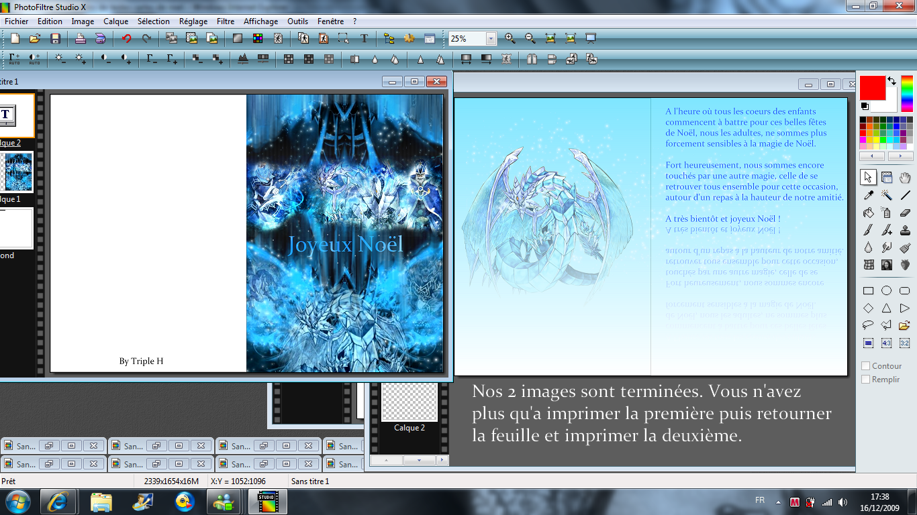This screenshot has width=917, height=515.
Task: Select the Magic wand tool
Action: click(886, 195)
